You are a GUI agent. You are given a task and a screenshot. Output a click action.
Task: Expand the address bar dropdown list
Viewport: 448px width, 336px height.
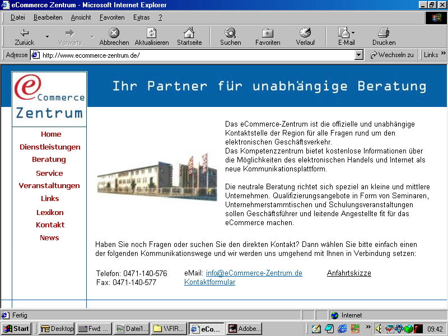[358, 55]
